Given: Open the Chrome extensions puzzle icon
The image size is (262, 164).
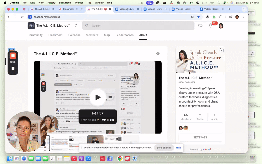Looking at the screenshot, I should pyautogui.click(x=221, y=17).
